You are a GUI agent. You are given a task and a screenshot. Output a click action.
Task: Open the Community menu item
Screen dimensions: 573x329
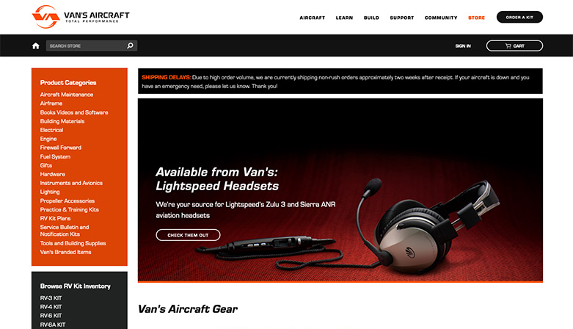441,18
